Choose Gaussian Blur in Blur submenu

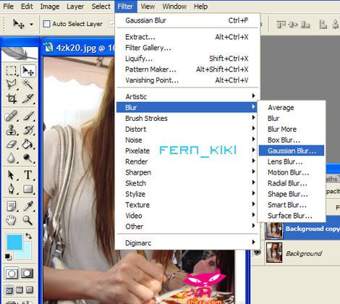point(292,151)
